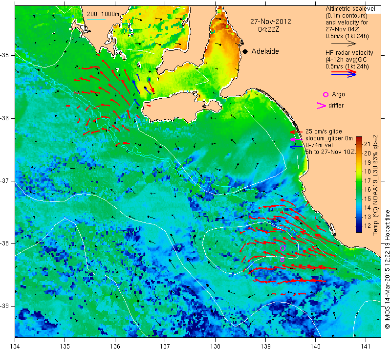The width and height of the screenshot is (391, 352).
Task: Click the 21 value on temperature scale
Action: 368,144
